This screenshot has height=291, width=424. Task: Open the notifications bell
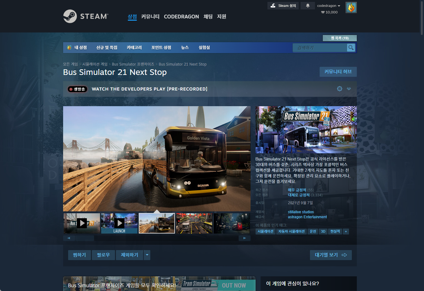308,6
